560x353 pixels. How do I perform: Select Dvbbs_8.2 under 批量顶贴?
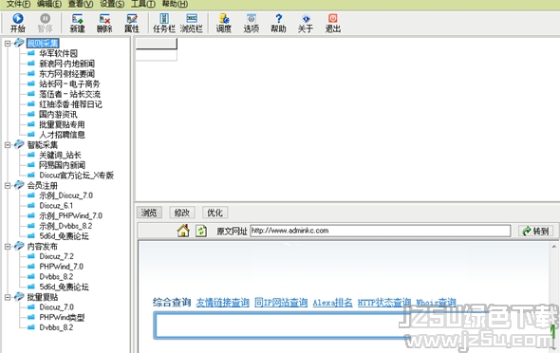tap(56, 327)
